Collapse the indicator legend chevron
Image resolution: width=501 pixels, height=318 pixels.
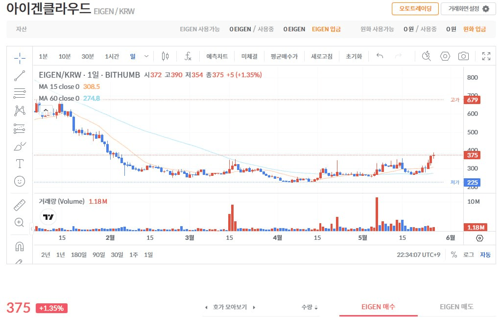pos(46,110)
